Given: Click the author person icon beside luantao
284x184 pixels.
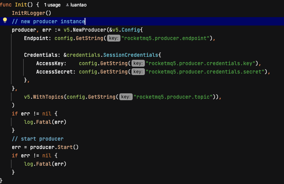Looking at the screenshot, I should (67, 5).
